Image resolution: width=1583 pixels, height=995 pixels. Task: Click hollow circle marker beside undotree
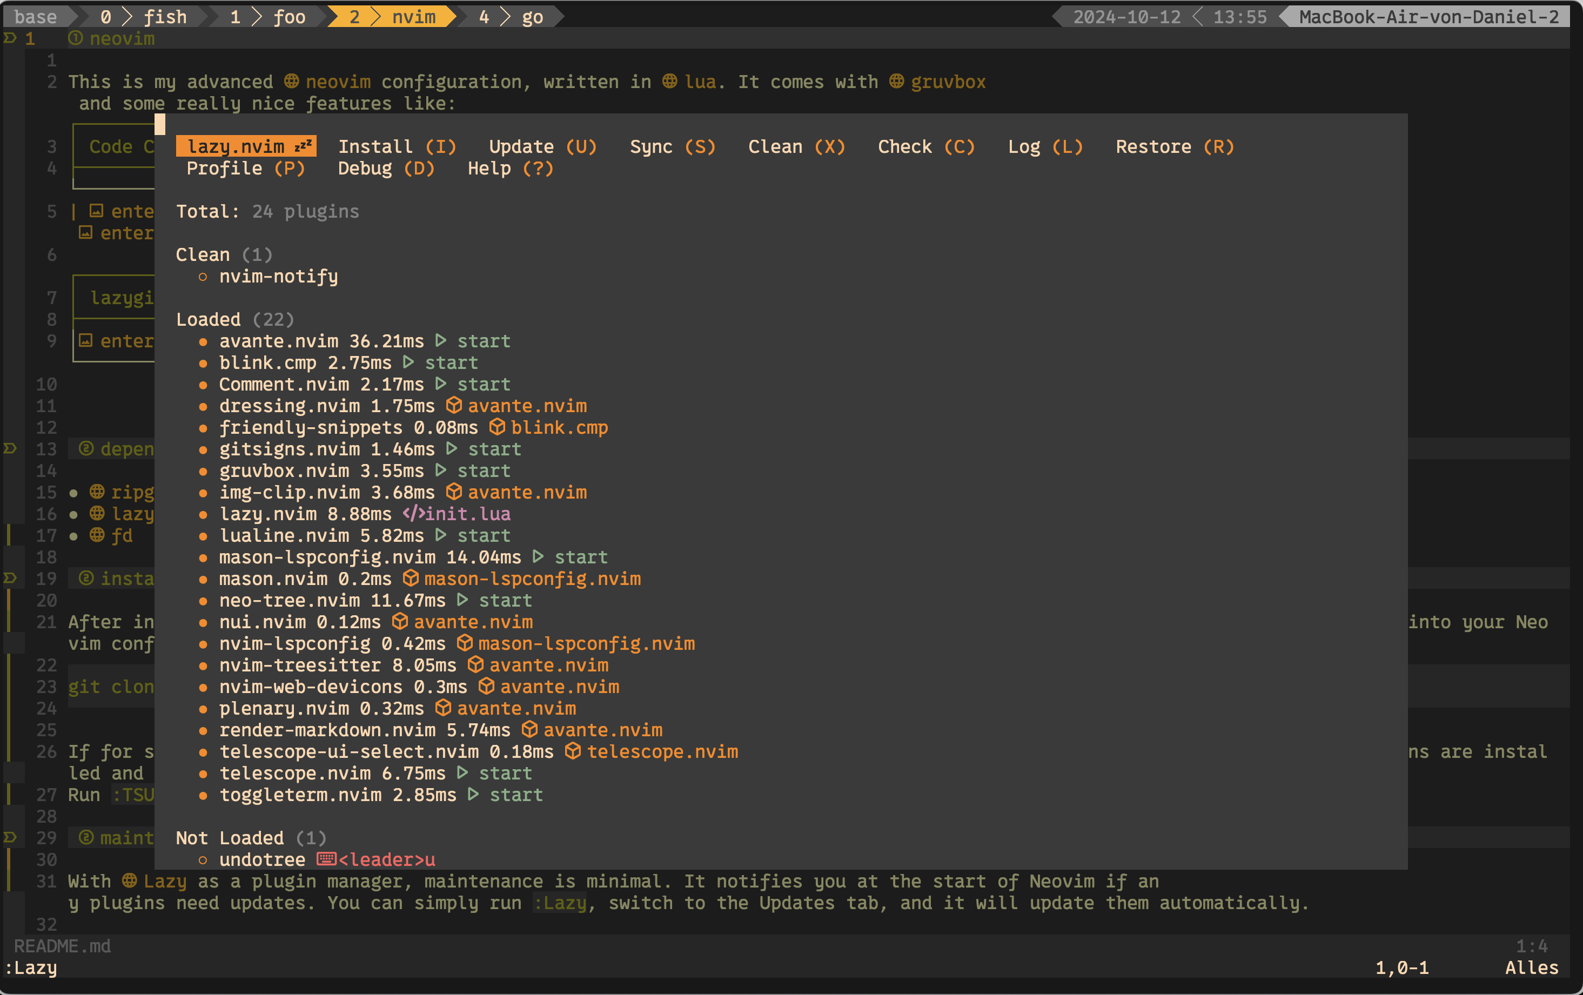click(203, 859)
